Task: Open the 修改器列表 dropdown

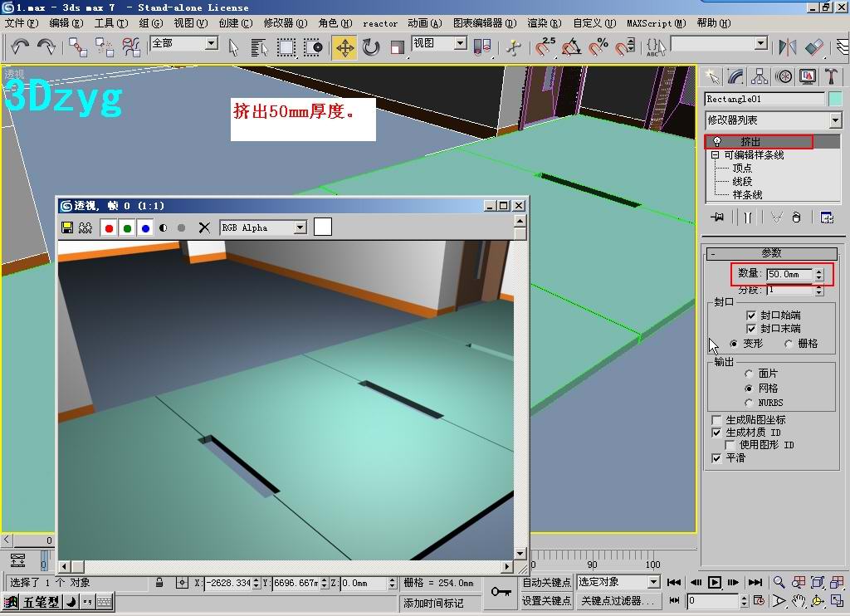Action: pyautogui.click(x=835, y=120)
